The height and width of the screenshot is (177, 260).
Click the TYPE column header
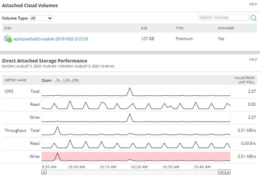(x=180, y=28)
